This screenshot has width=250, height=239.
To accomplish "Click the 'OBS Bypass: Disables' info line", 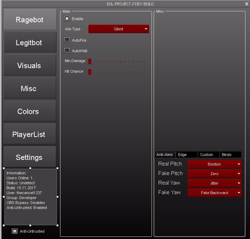I will coord(26,203).
